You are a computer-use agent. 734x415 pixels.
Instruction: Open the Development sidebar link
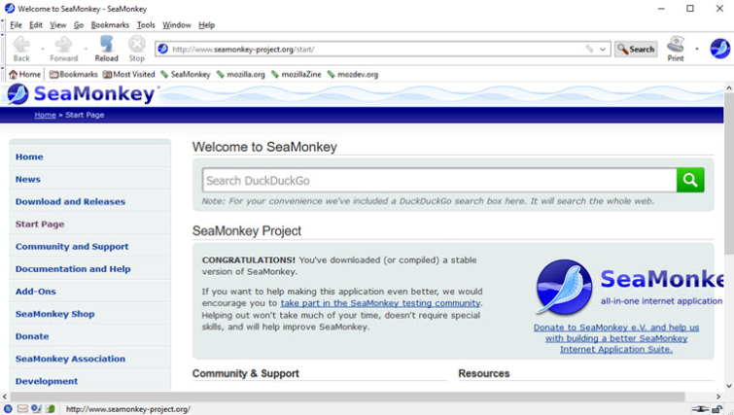(x=47, y=381)
